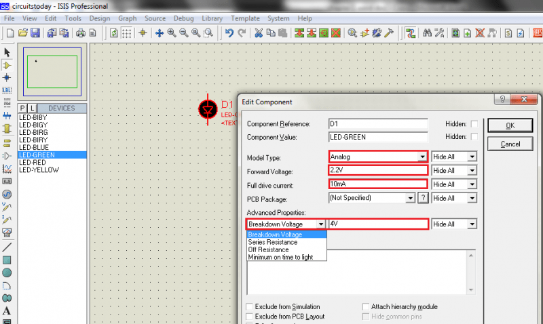The height and width of the screenshot is (324, 543).
Task: Click the Undo arrow in toolbar
Action: click(x=229, y=33)
